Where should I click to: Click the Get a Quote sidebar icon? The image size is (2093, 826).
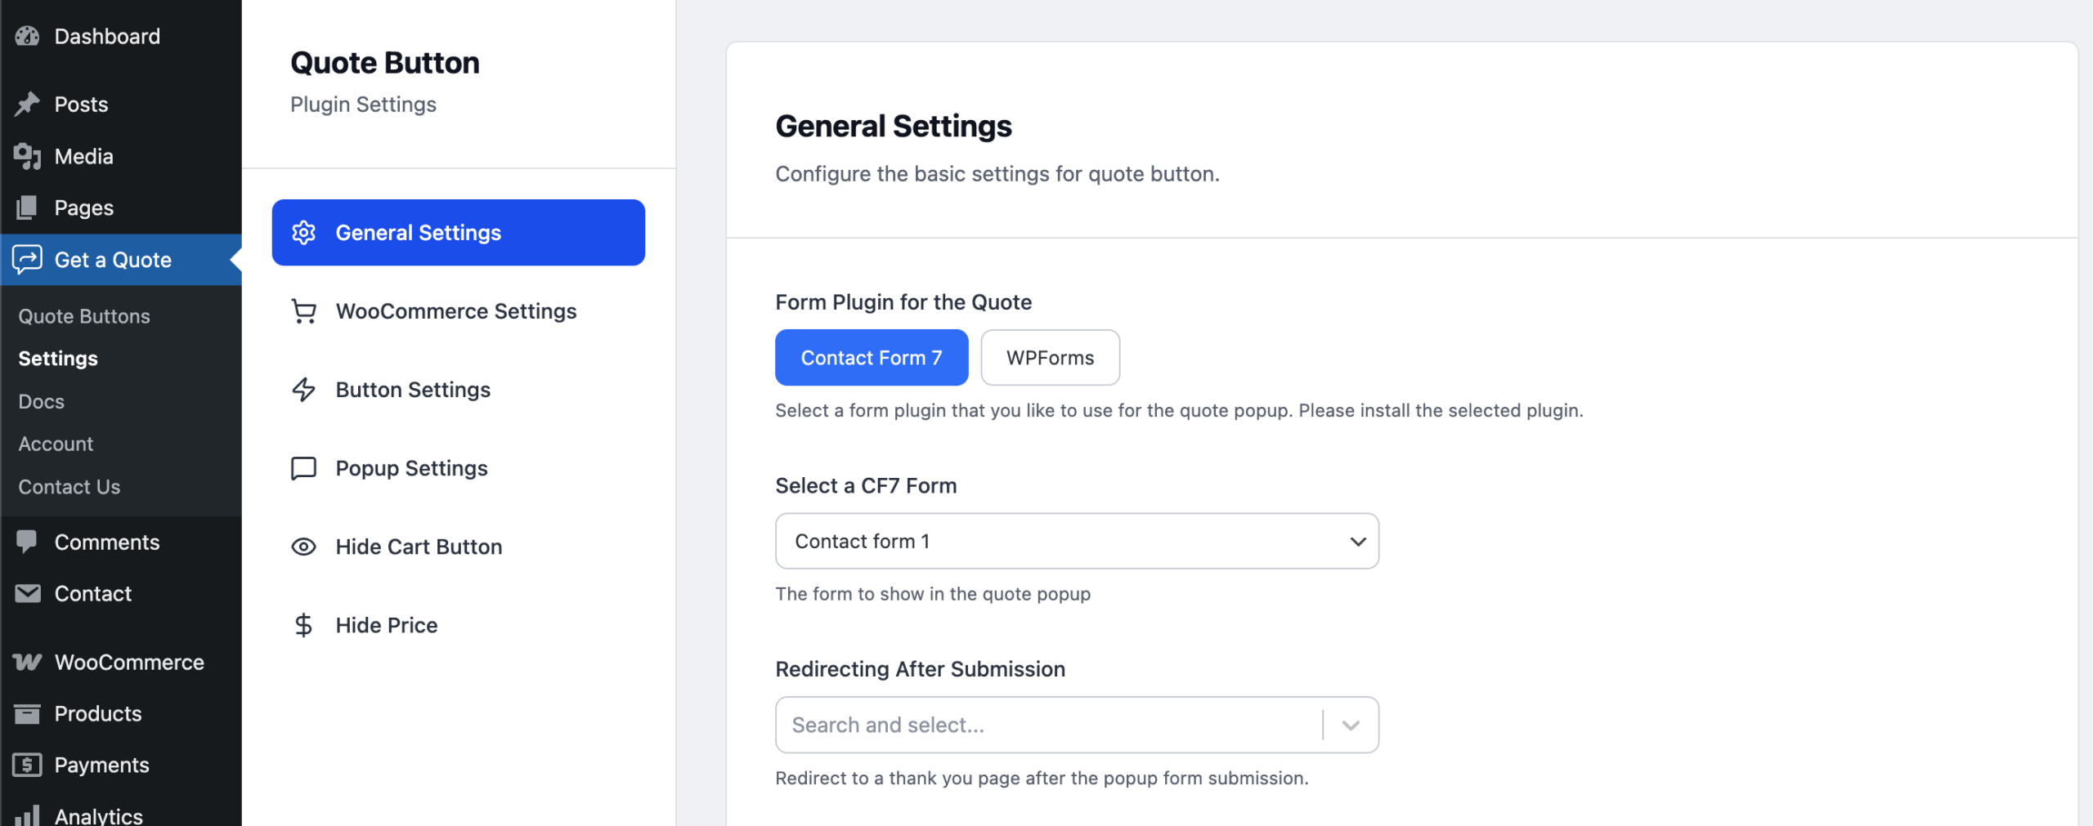[27, 260]
